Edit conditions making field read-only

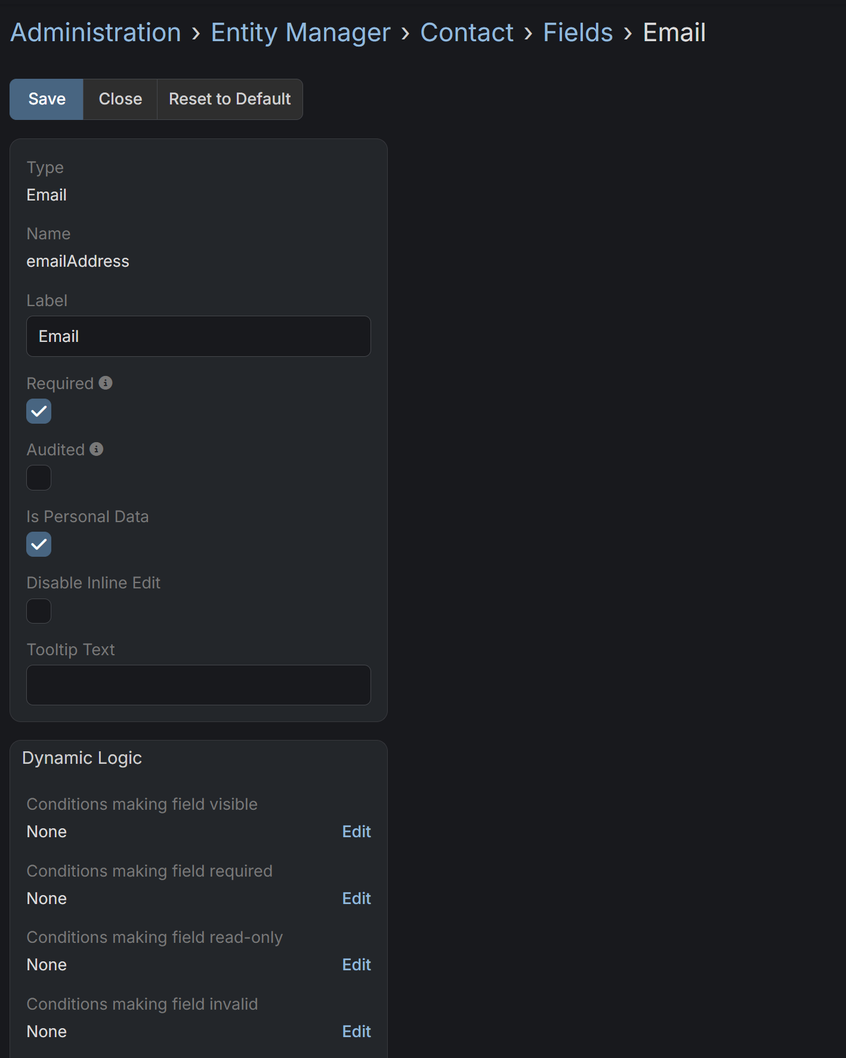pos(356,965)
